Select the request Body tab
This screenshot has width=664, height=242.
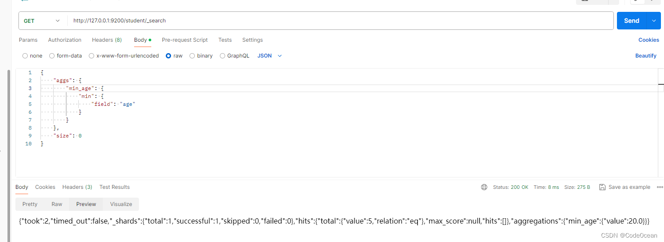coord(142,40)
